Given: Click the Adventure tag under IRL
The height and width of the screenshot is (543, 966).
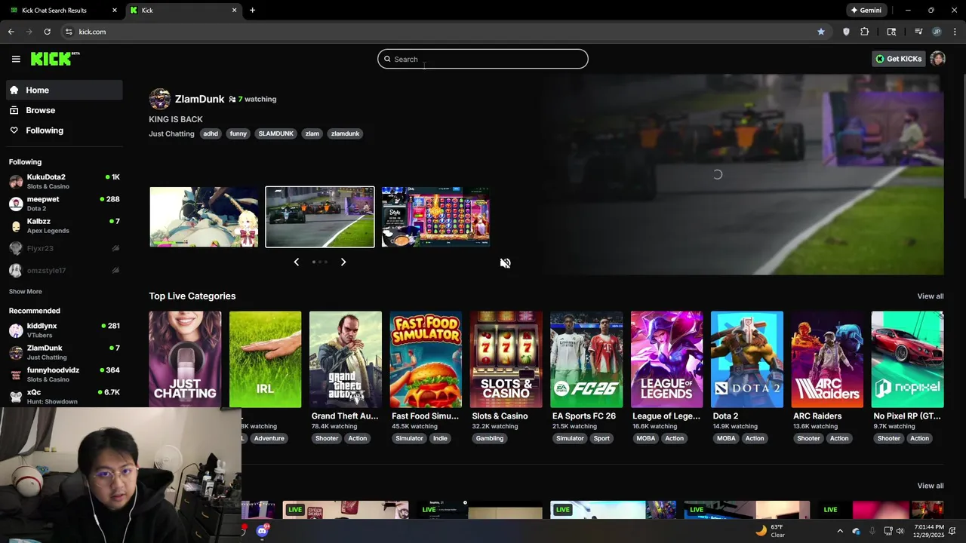Looking at the screenshot, I should (269, 438).
